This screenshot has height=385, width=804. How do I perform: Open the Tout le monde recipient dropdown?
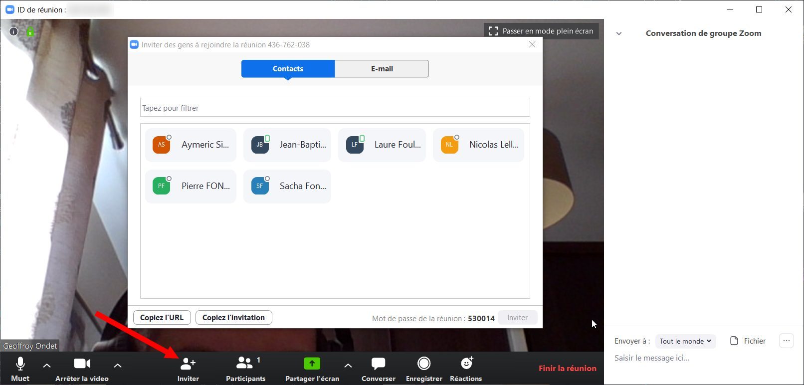(686, 341)
